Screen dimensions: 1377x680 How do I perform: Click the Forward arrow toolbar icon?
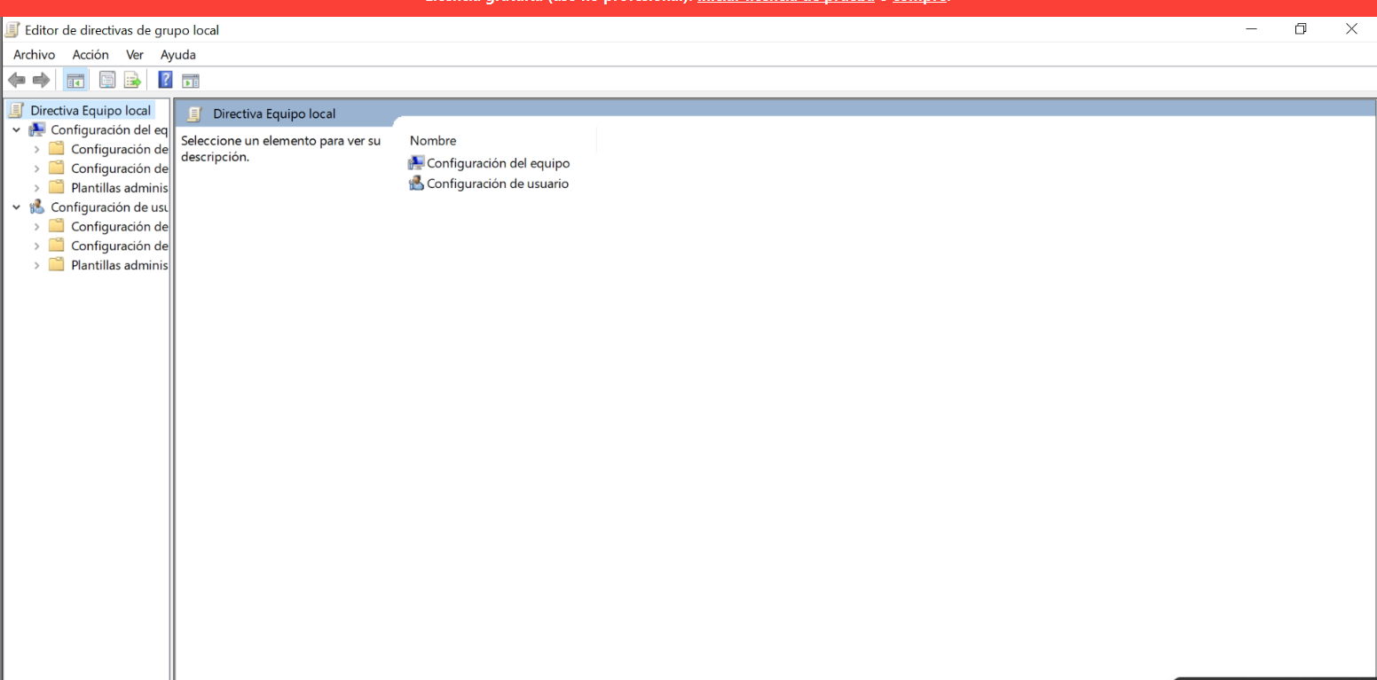[x=41, y=81]
